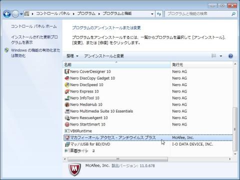Click the horizontal scrollbar right arrow
The height and width of the screenshot is (180, 240).
pyautogui.click(x=230, y=159)
